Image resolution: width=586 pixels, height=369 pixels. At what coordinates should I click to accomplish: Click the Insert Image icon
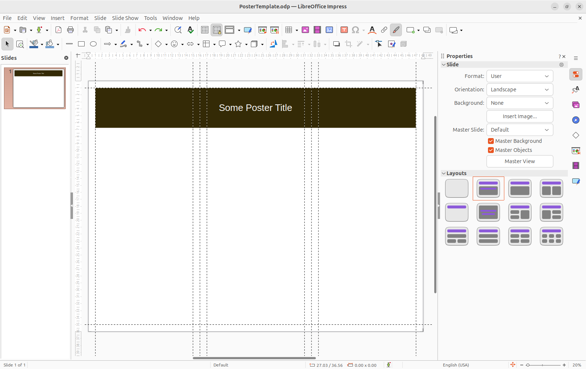305,30
